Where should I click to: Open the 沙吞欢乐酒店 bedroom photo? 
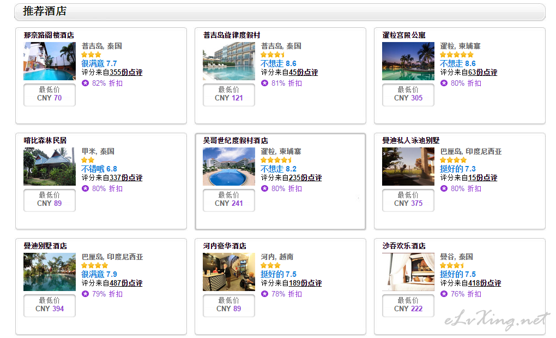pyautogui.click(x=408, y=272)
